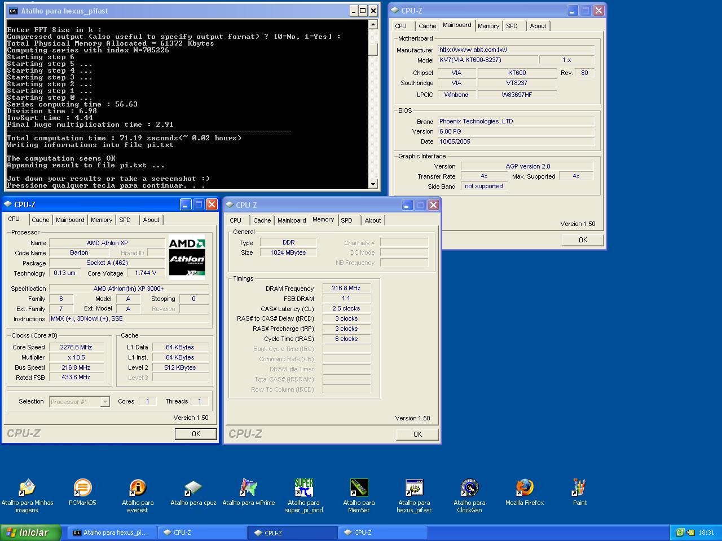Launch the hexus_pifast desktop shortcut
722x541 pixels.
[414, 488]
